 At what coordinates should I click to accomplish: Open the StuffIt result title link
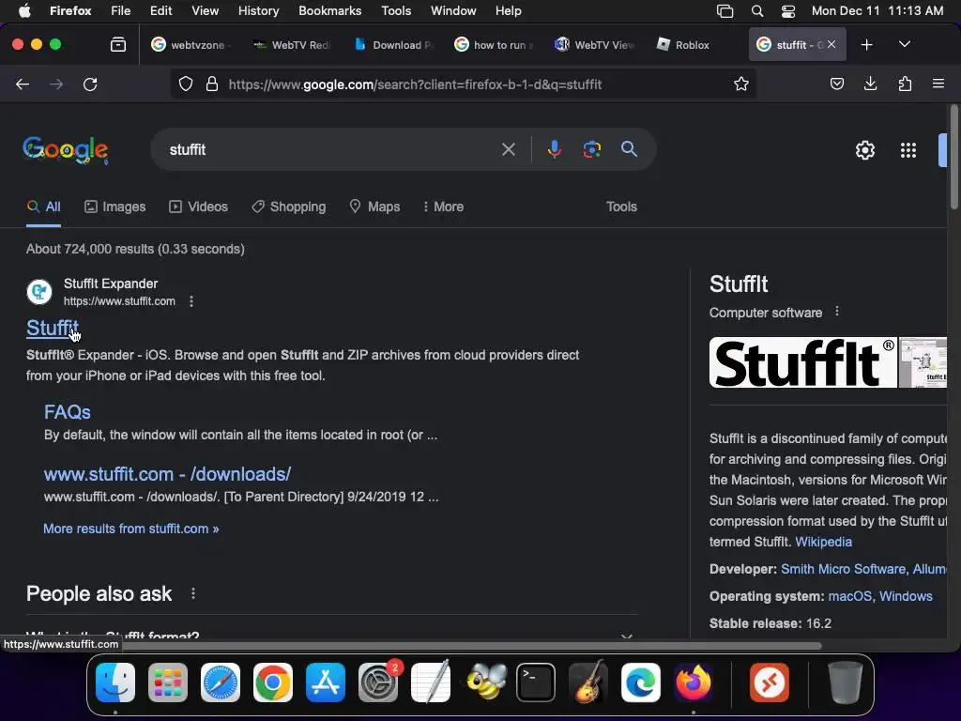click(x=53, y=328)
